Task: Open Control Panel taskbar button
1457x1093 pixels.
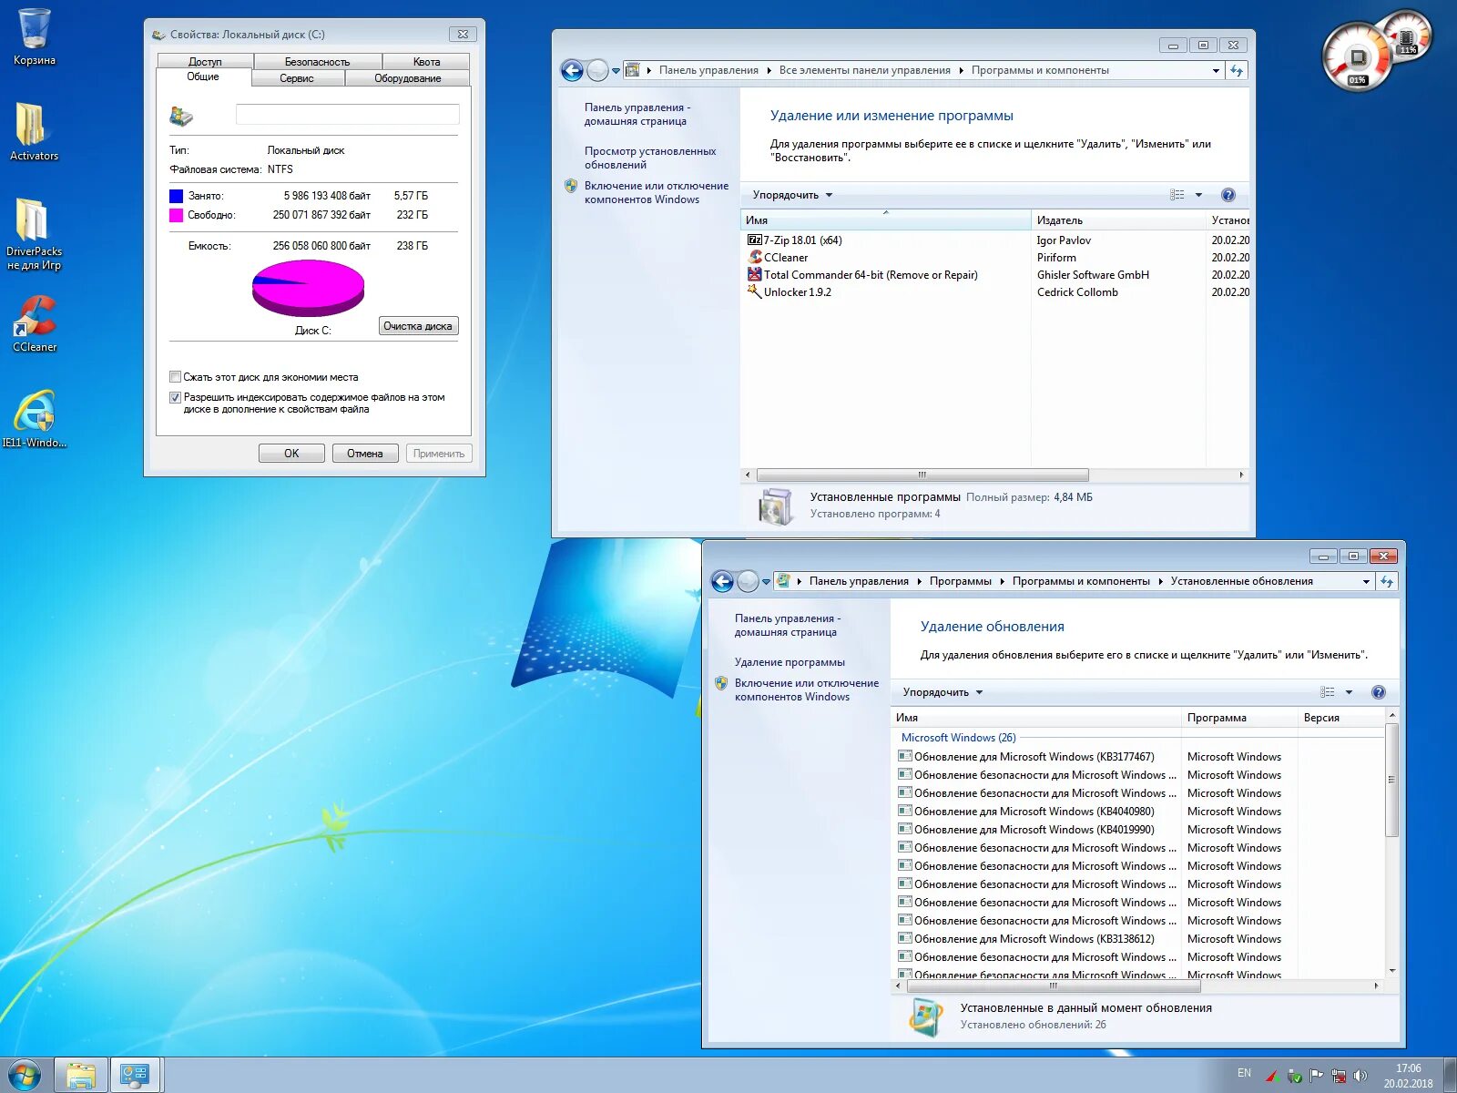Action: coord(136,1075)
